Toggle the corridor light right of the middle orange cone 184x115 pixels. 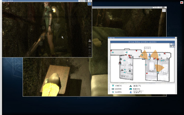tap(160, 55)
